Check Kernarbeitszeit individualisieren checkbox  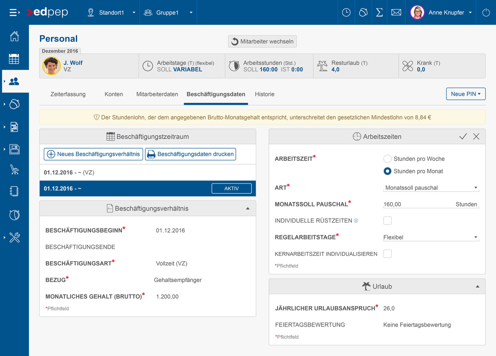[x=387, y=254]
